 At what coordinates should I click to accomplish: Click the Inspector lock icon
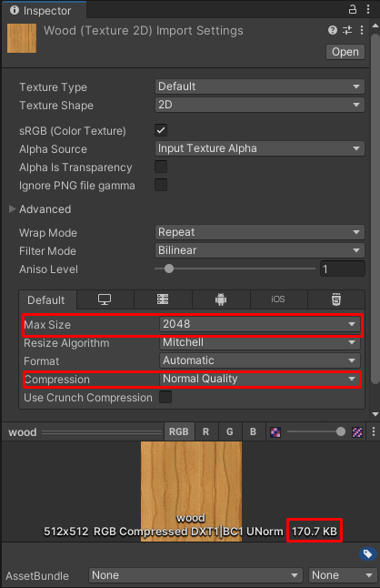coord(353,9)
